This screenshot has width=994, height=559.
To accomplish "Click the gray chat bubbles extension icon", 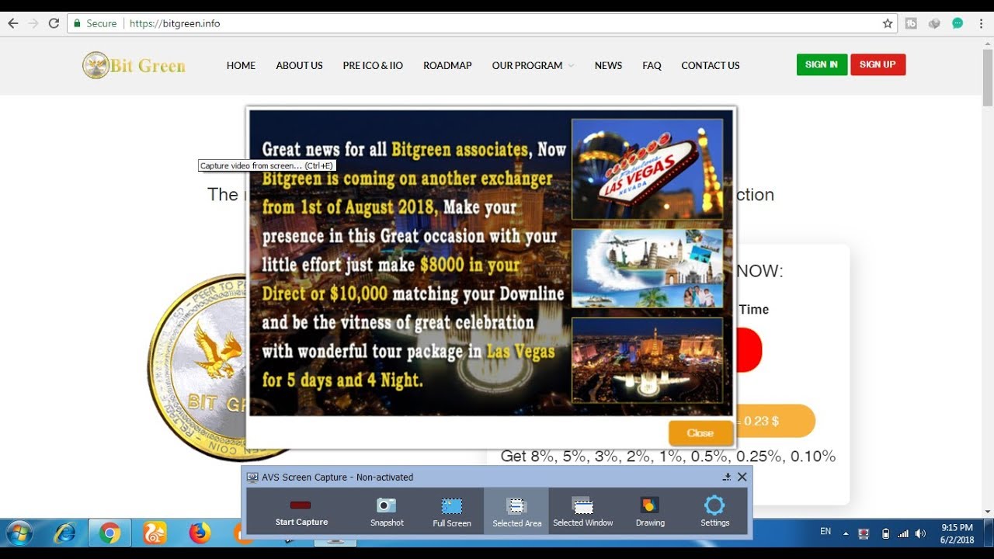I will tap(934, 23).
